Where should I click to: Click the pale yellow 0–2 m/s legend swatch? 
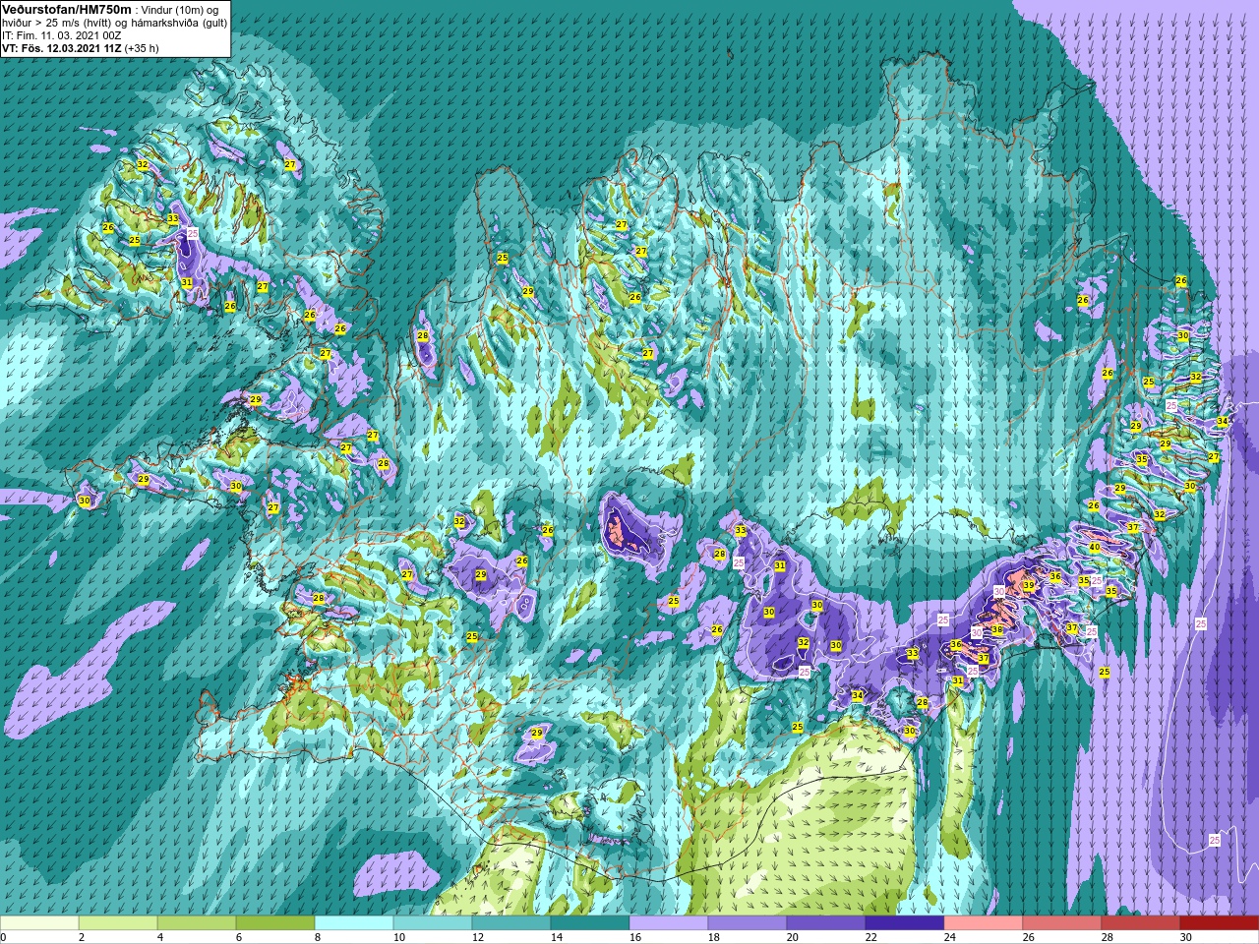[39, 923]
